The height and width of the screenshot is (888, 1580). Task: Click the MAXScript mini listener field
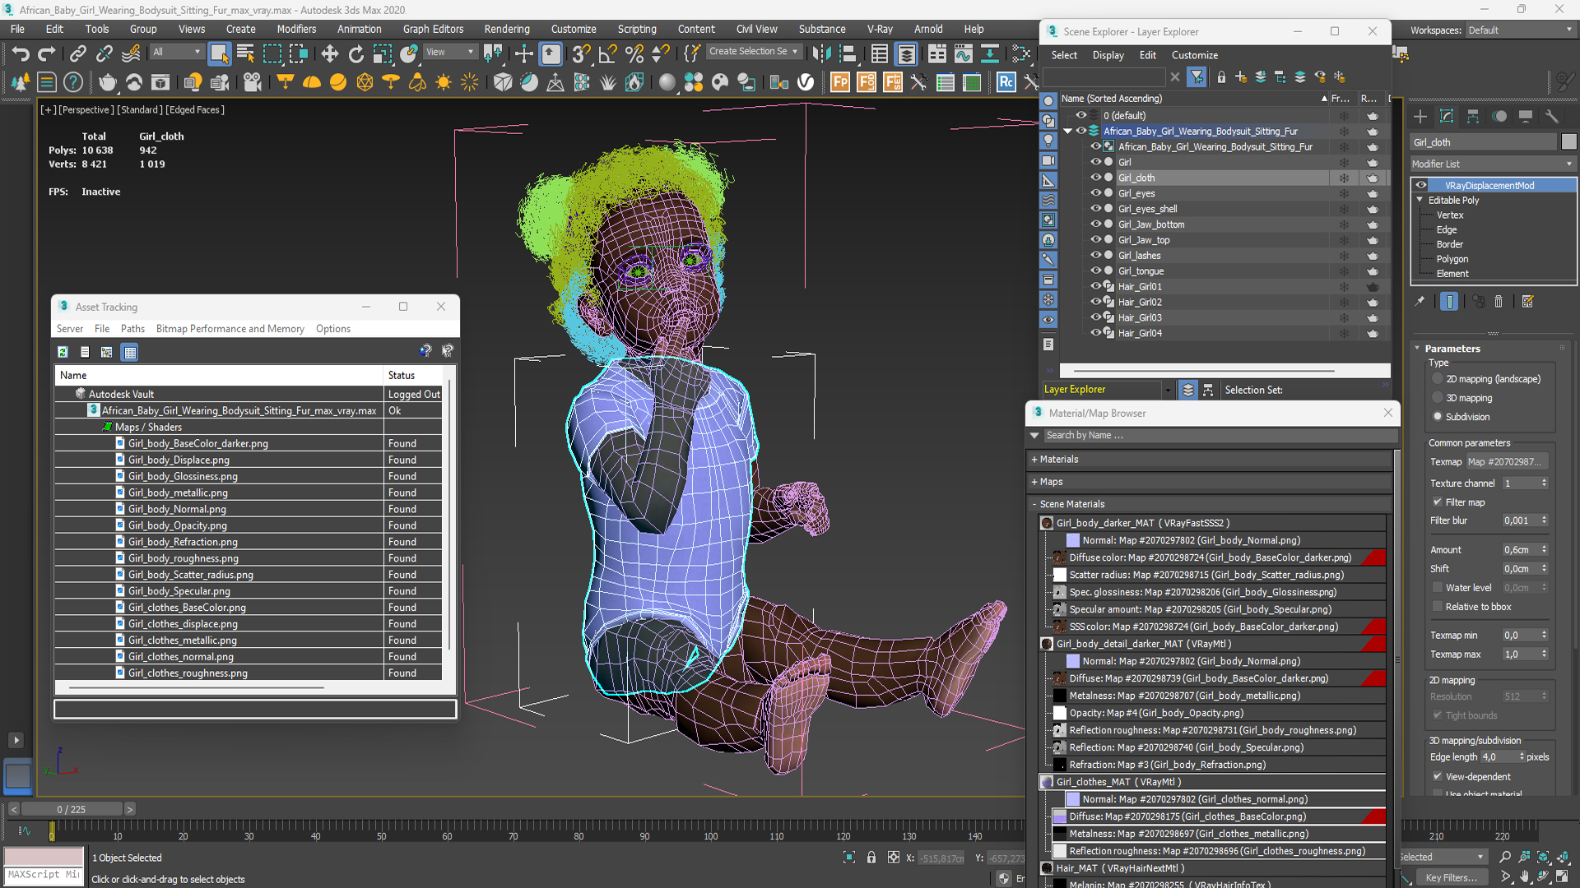click(44, 875)
